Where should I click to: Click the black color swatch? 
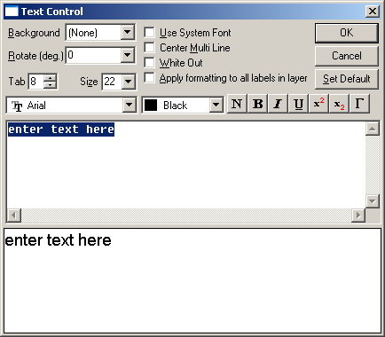[x=151, y=106]
